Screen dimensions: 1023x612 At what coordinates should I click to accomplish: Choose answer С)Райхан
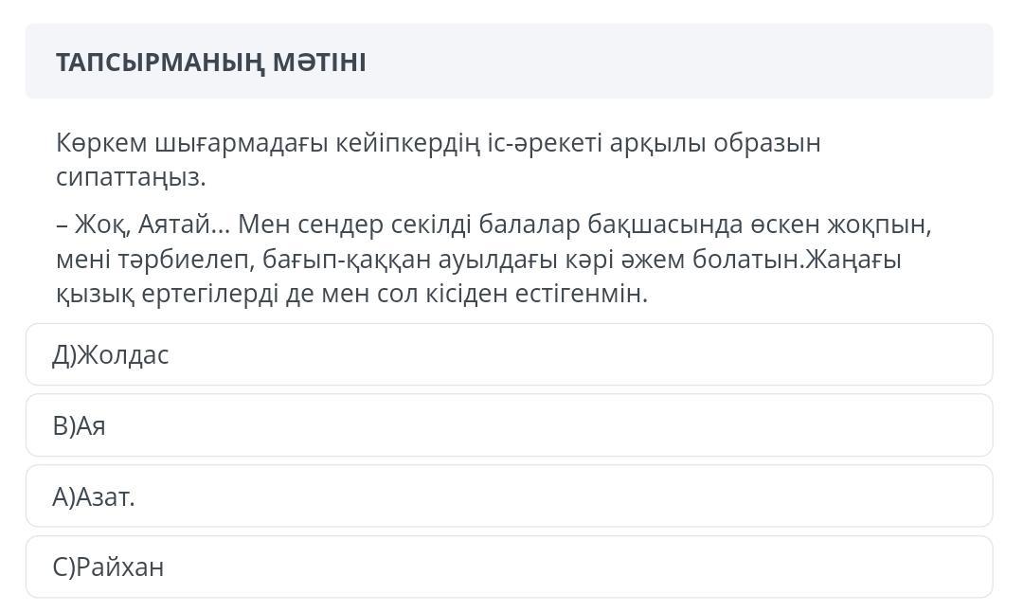[509, 567]
